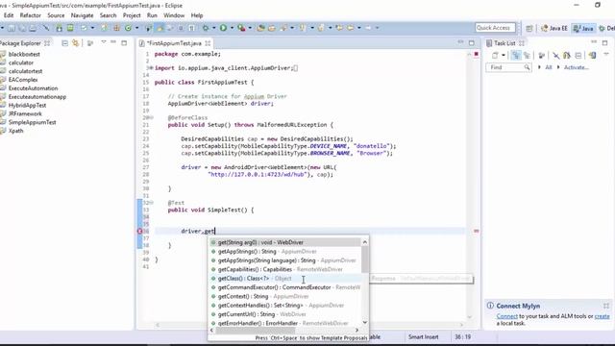Open New Task dropdown arrow in Task List

(504, 56)
